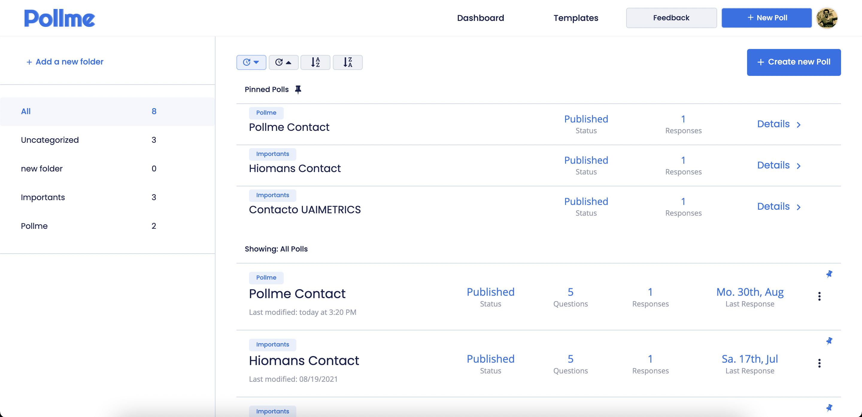Sort polls by oldest first
The height and width of the screenshot is (417, 862).
(283, 62)
